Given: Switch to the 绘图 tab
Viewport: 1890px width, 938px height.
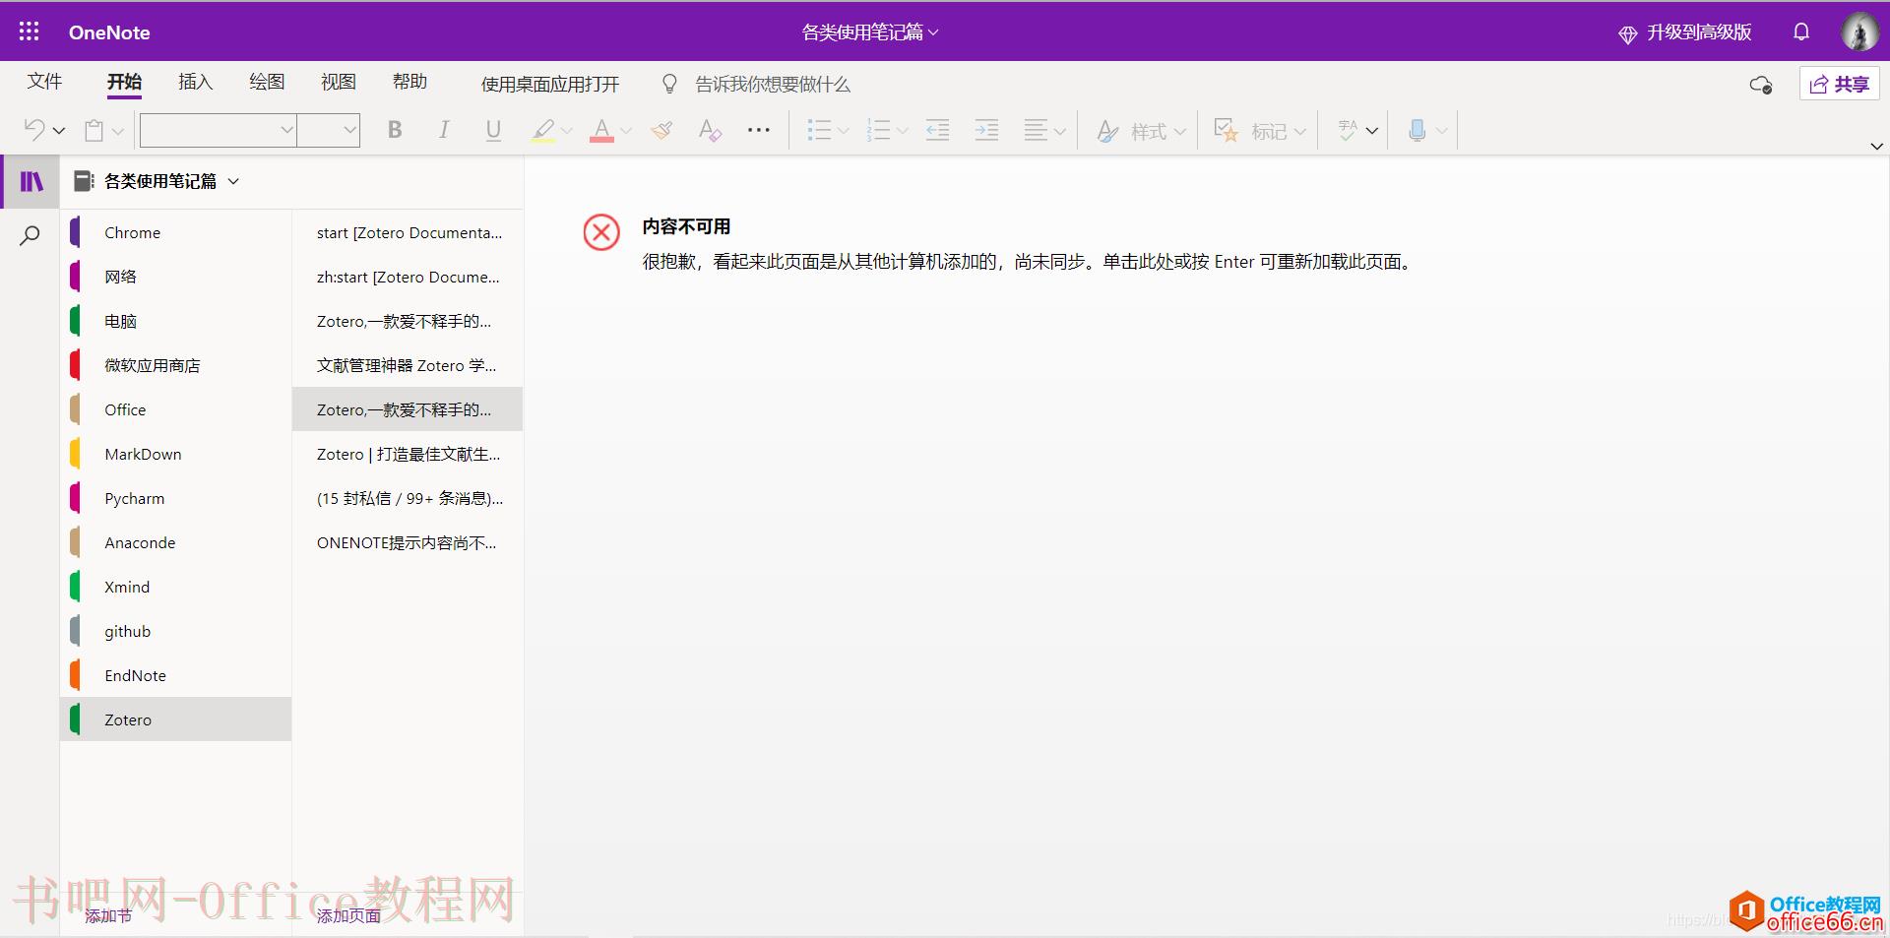Looking at the screenshot, I should point(267,82).
